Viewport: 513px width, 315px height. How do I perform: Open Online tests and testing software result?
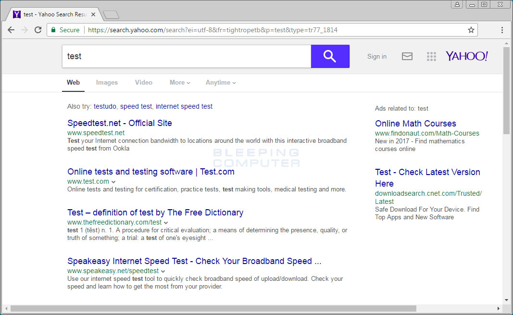(x=151, y=171)
